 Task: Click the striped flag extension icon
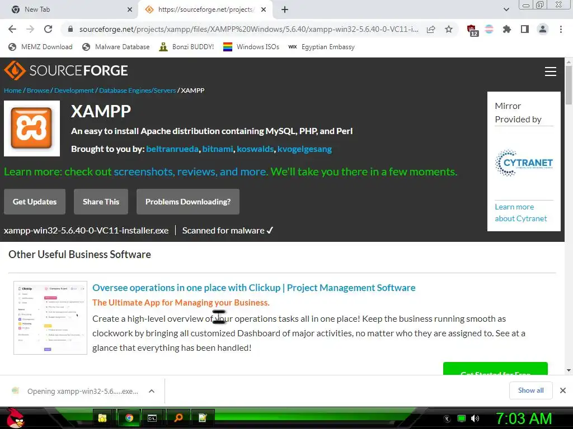(489, 29)
